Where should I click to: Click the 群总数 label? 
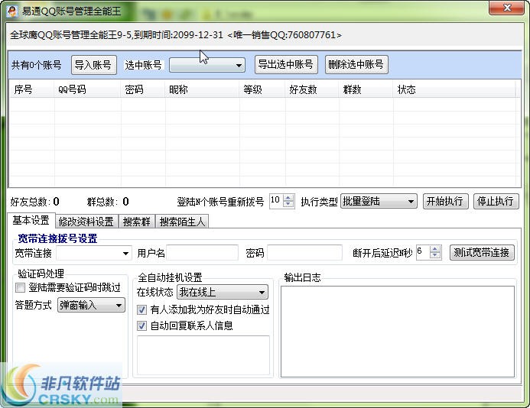[102, 202]
